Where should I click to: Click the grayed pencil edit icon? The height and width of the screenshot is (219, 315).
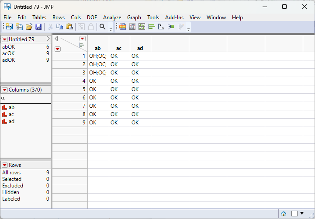pos(181,27)
